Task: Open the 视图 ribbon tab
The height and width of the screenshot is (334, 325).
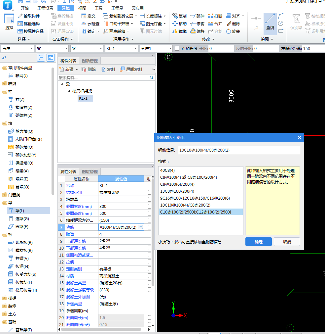Action: pos(82,8)
